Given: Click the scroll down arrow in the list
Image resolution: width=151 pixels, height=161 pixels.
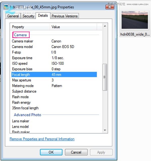Looking at the screenshot, I should [105, 130].
